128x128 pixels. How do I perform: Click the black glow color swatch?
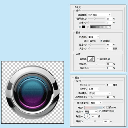coord(83,27)
